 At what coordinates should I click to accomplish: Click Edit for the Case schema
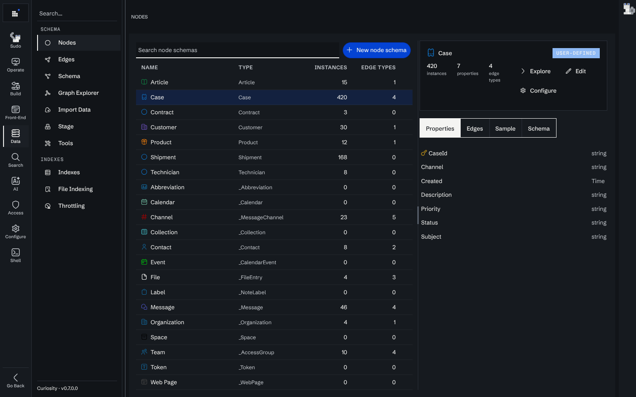(x=576, y=71)
